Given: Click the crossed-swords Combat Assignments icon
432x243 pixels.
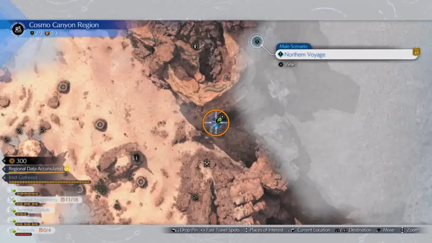Looking at the screenshot, I should click(12, 200).
